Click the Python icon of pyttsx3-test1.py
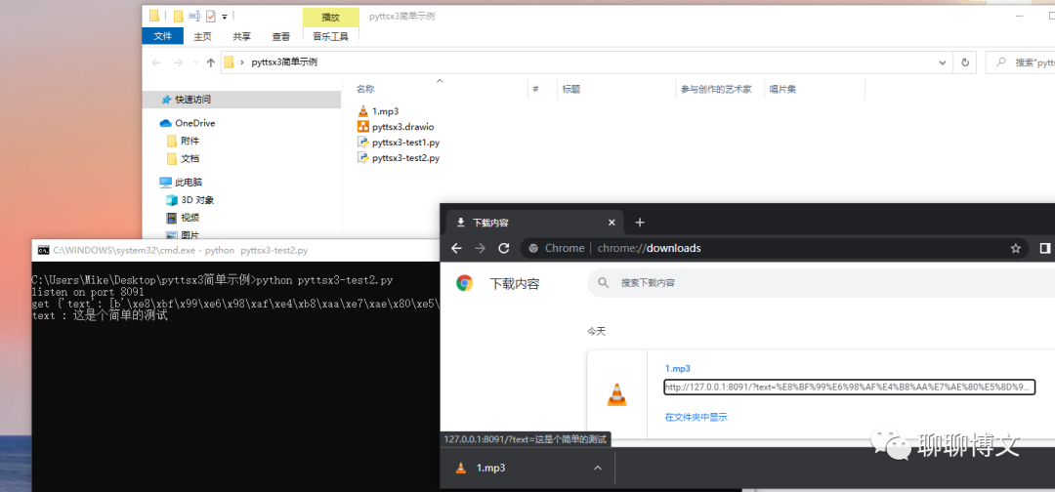 point(362,143)
